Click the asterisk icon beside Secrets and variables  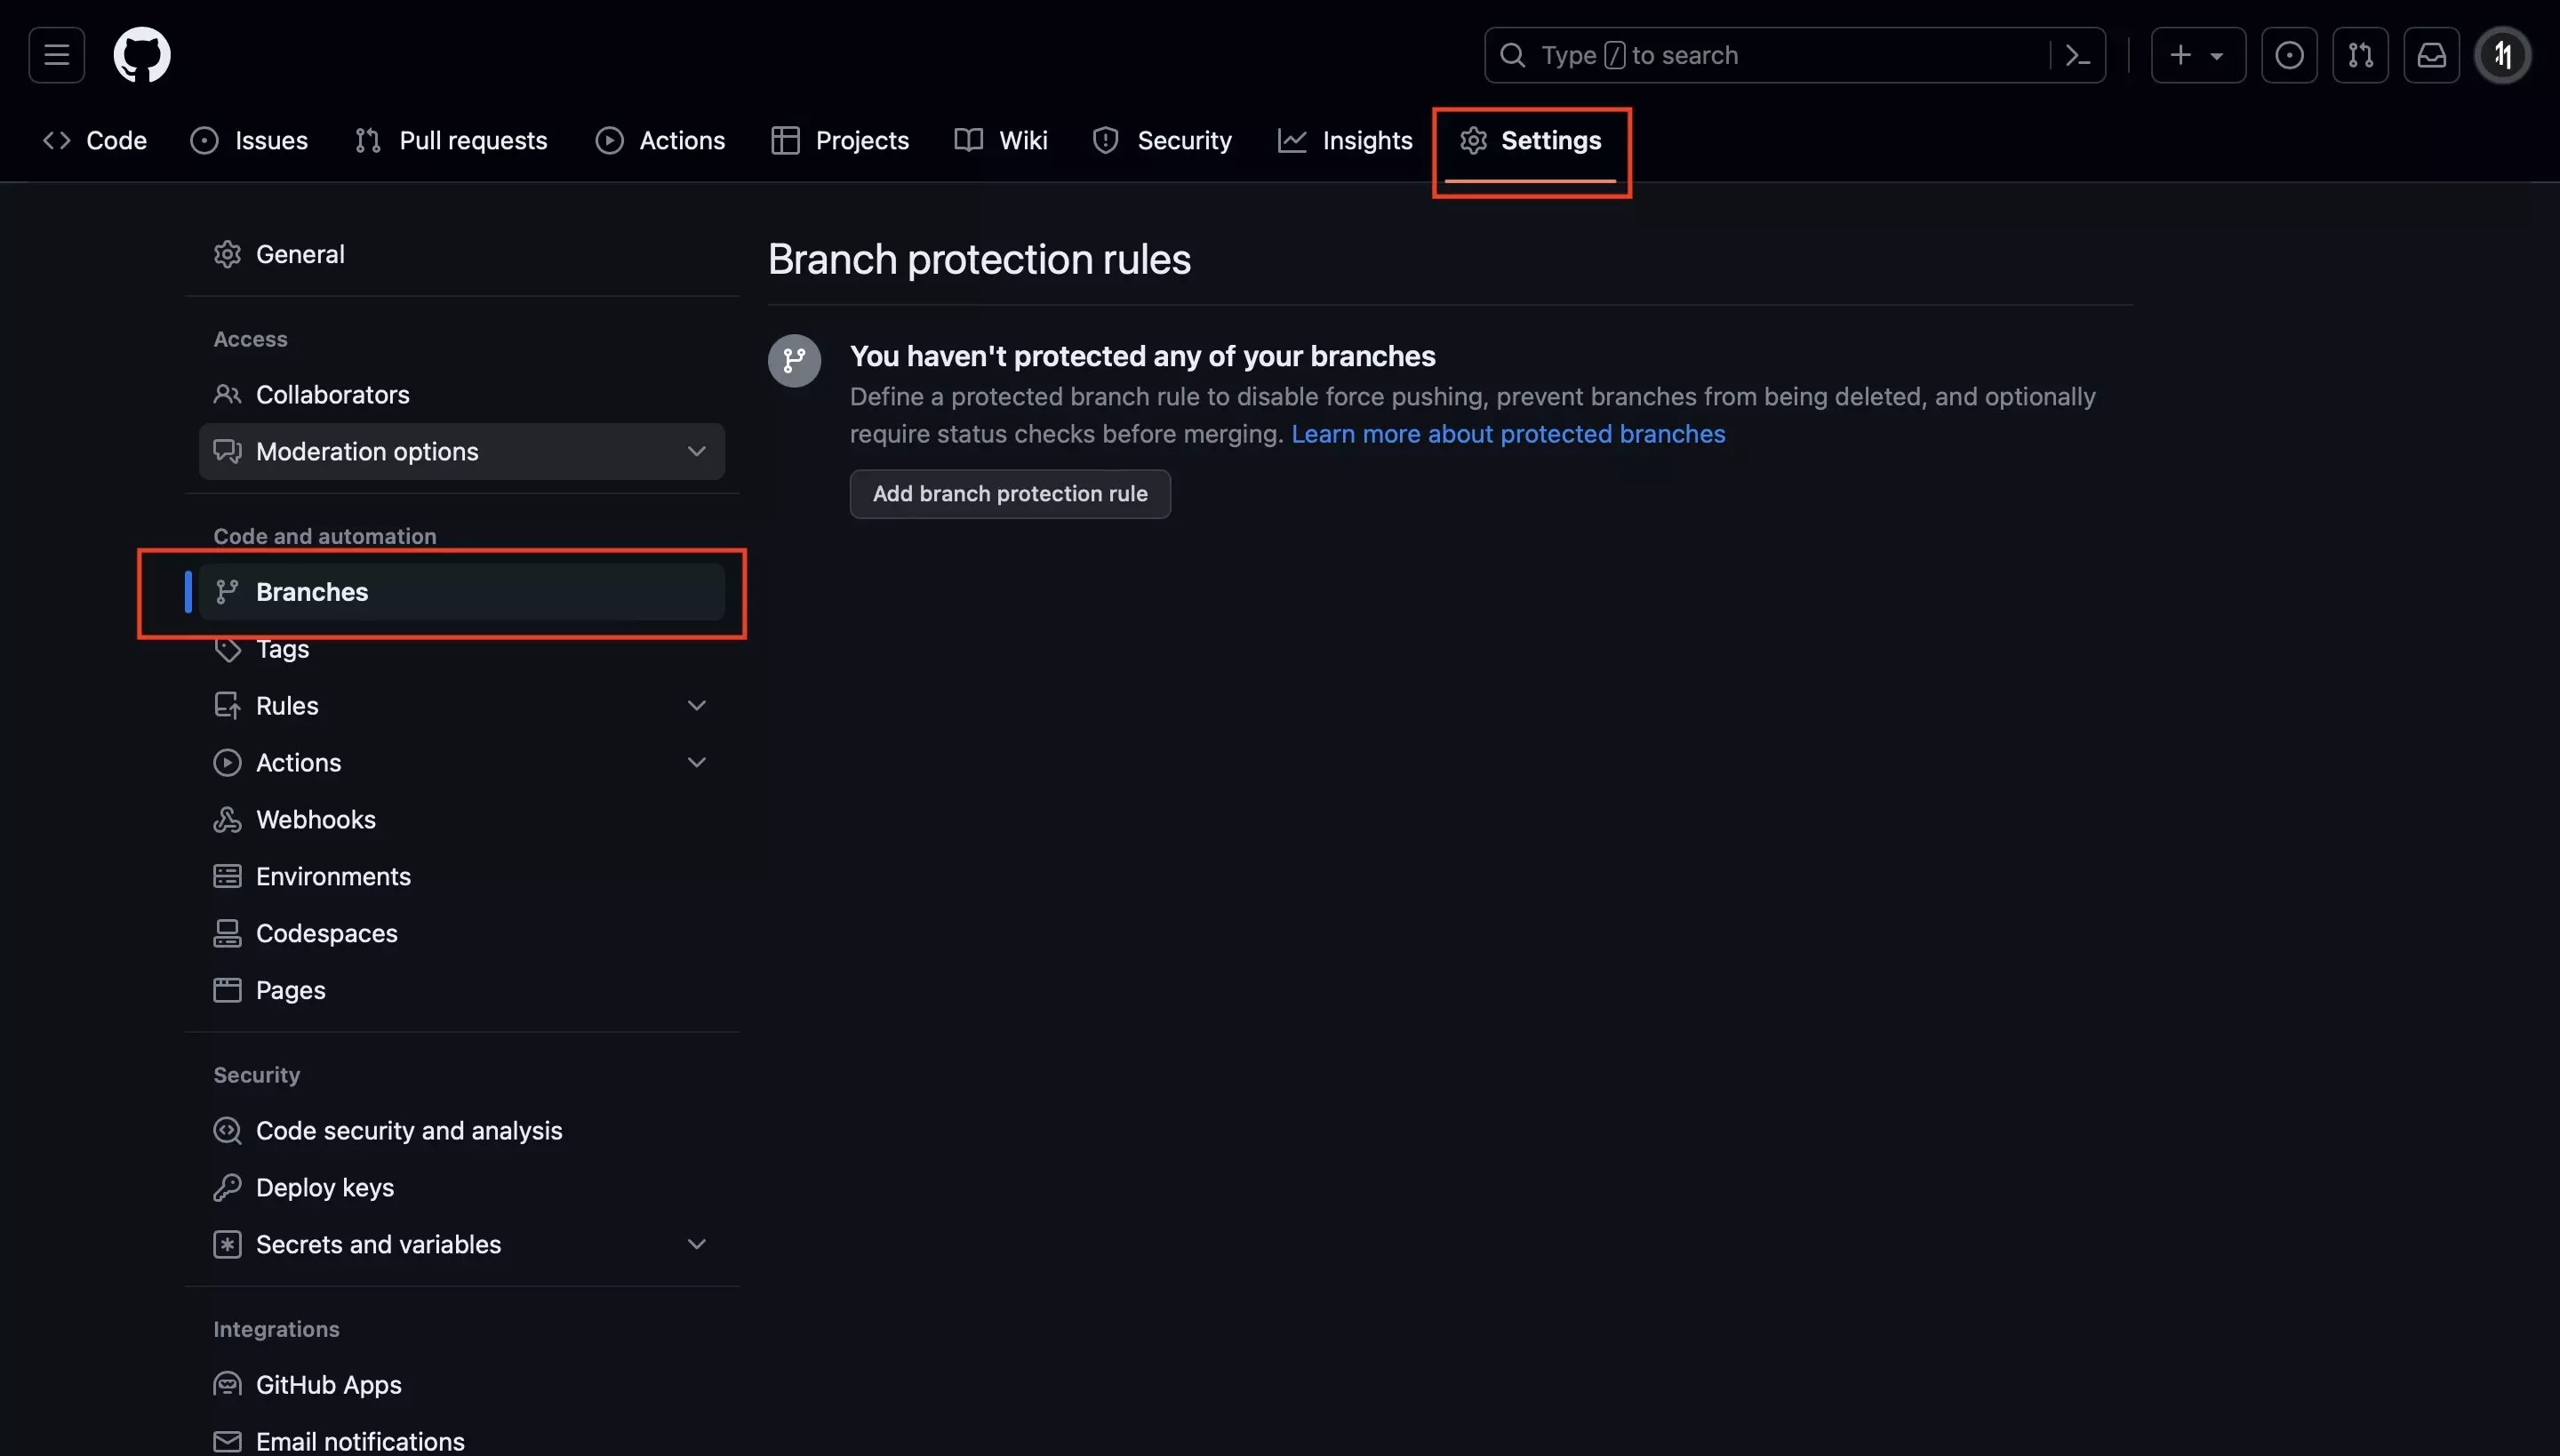[227, 1245]
